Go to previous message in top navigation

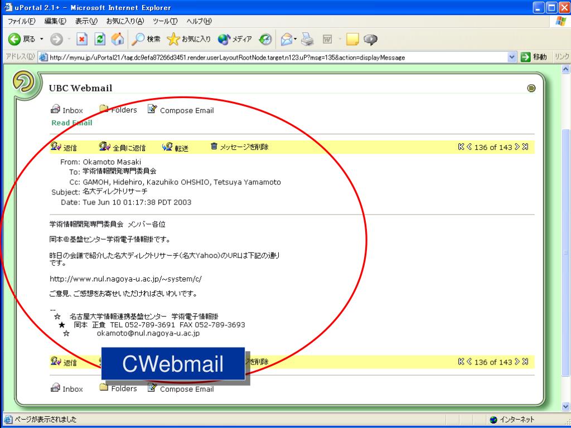tap(469, 147)
